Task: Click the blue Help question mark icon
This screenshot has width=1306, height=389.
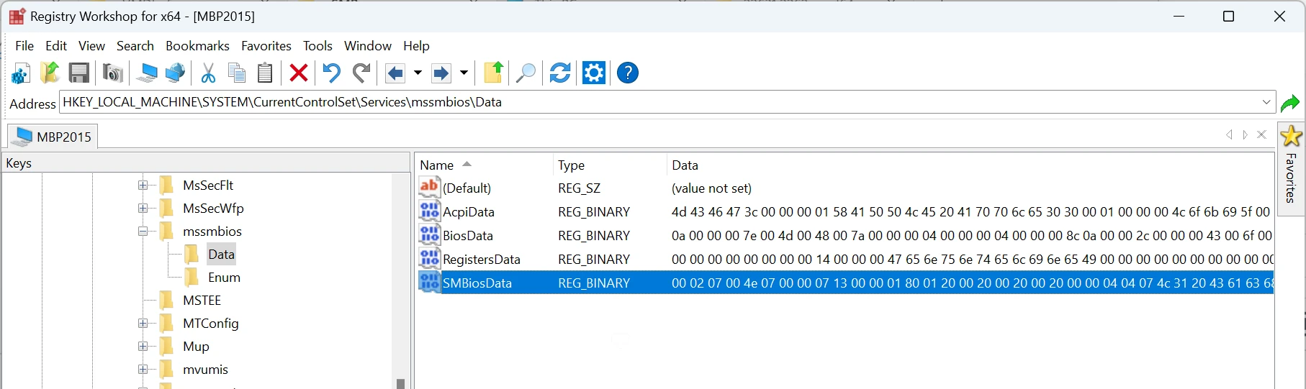Action: click(x=628, y=73)
